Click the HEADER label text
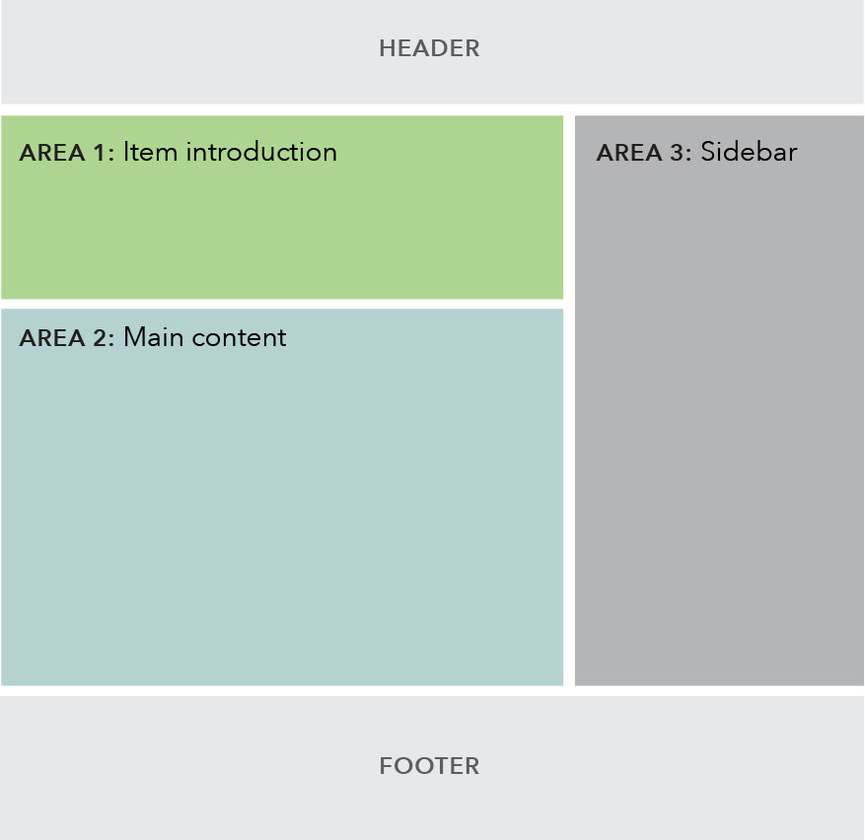Image resolution: width=865 pixels, height=840 pixels. [x=429, y=48]
